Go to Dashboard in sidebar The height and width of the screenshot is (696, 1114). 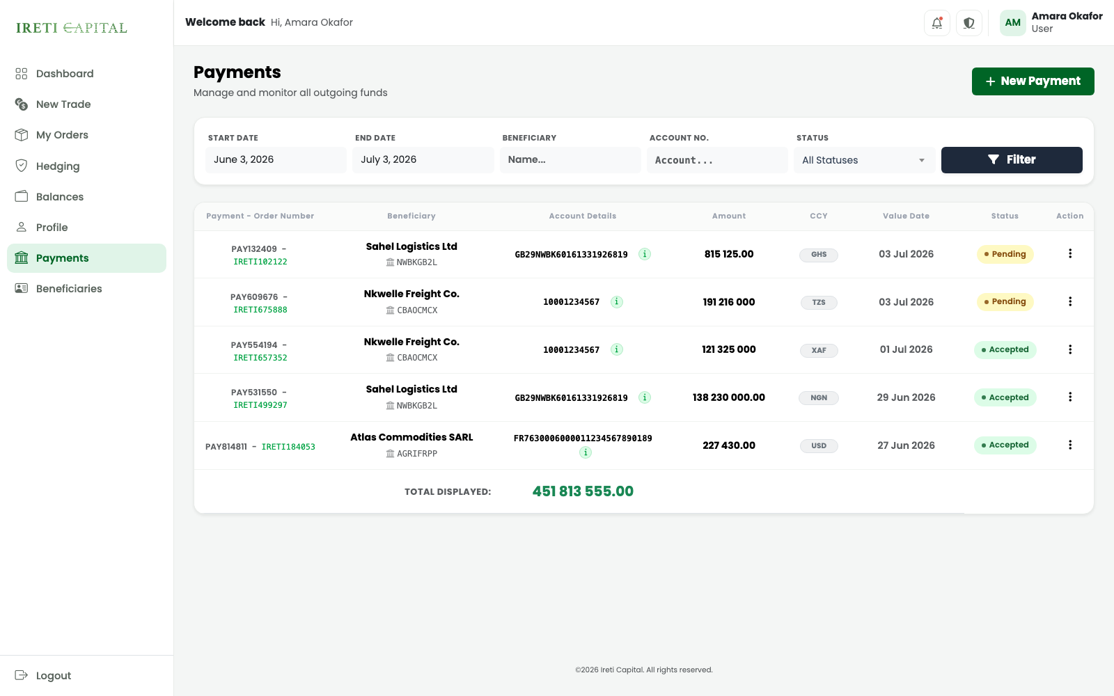tap(86, 74)
